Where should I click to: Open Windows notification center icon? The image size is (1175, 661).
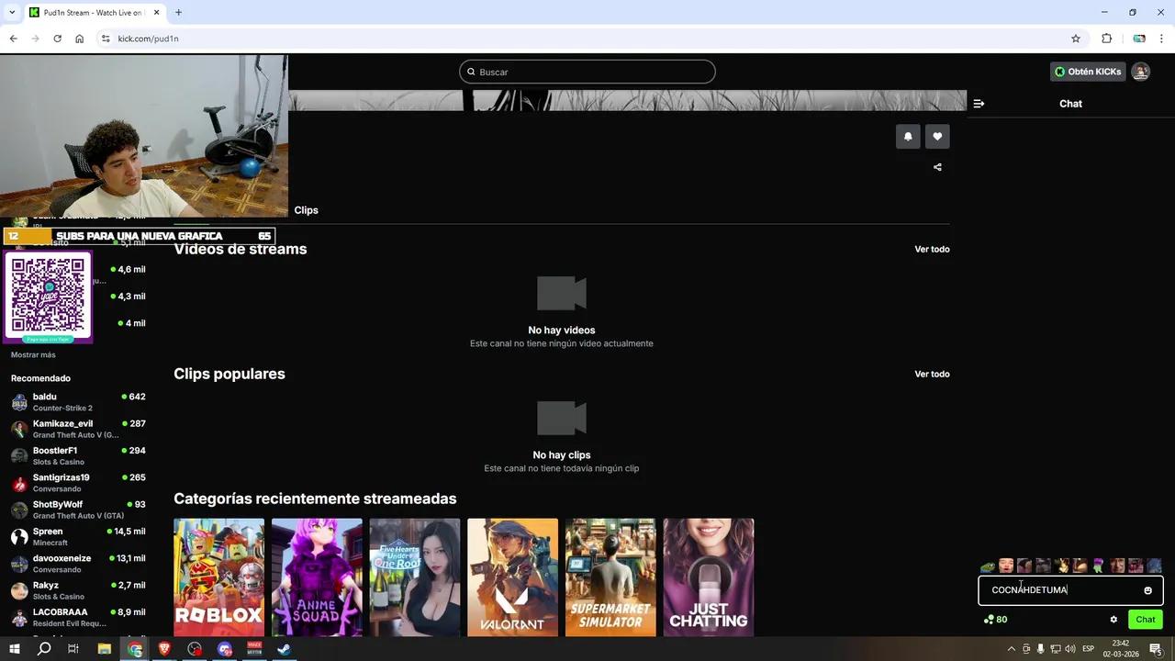[1157, 649]
